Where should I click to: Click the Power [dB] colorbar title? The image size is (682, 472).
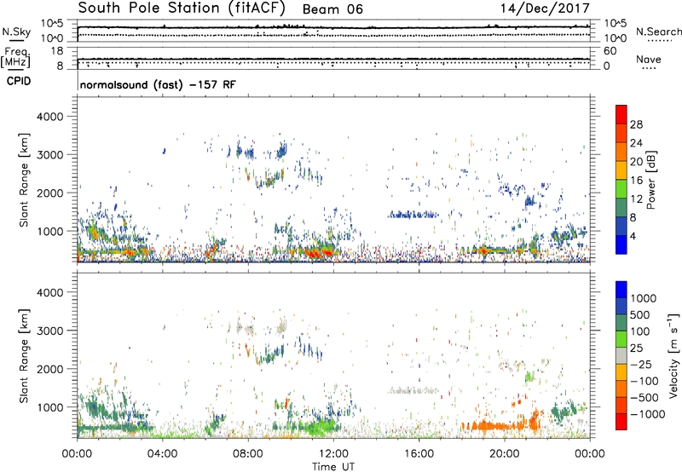[650, 180]
